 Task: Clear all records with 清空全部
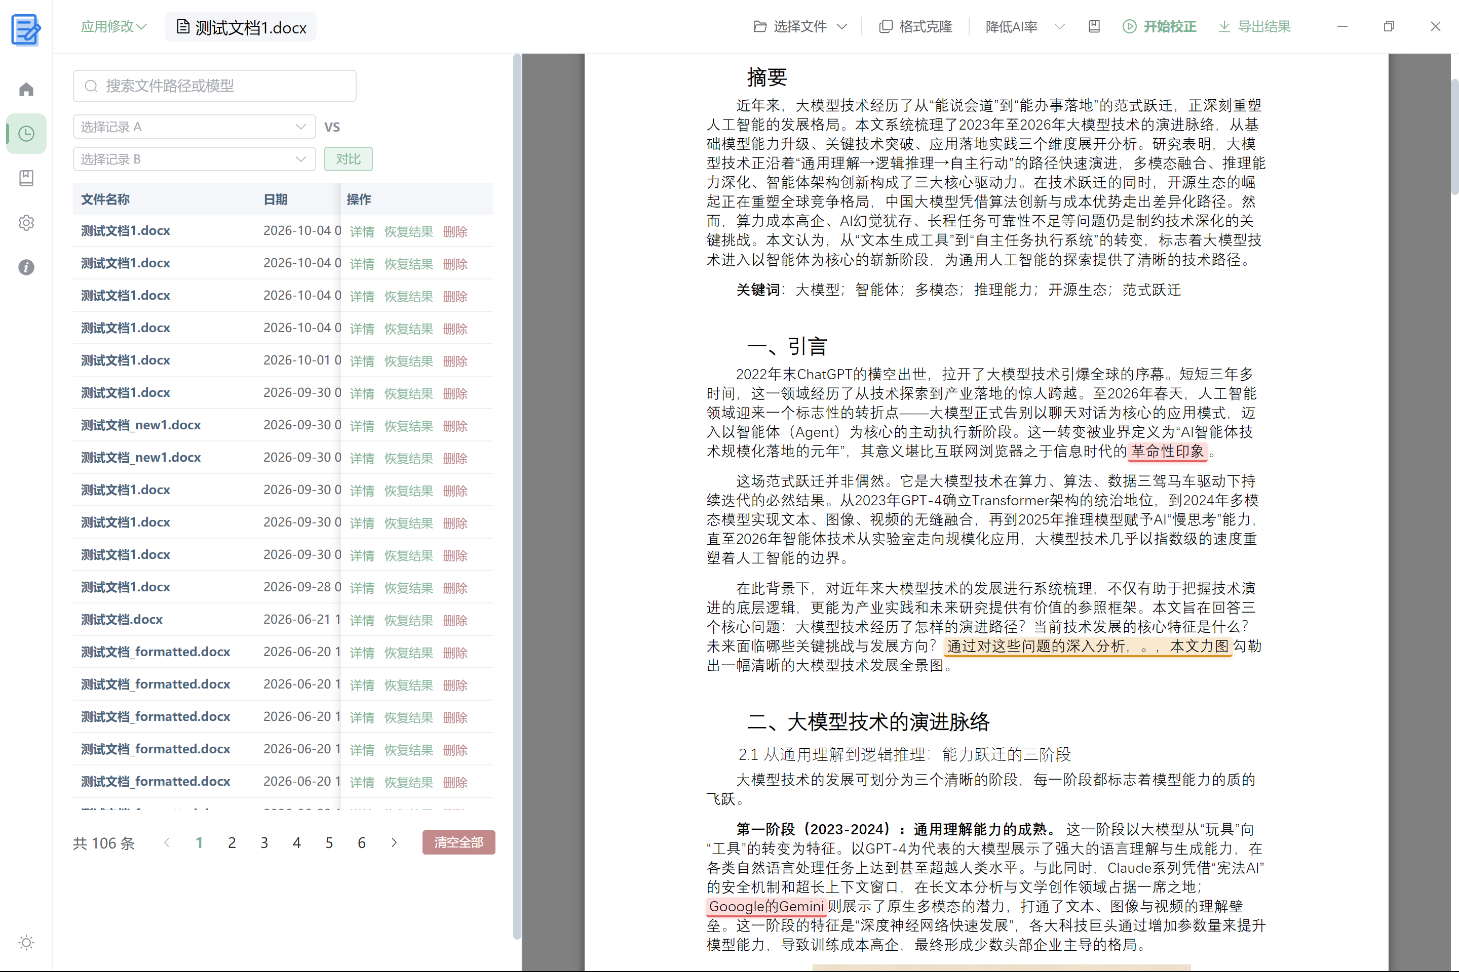click(458, 842)
